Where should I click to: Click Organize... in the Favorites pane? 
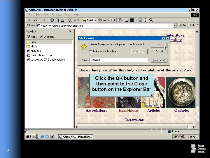(x=47, y=37)
